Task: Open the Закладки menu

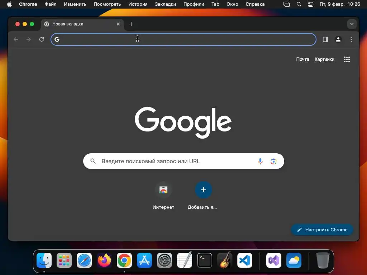Action: point(166,4)
